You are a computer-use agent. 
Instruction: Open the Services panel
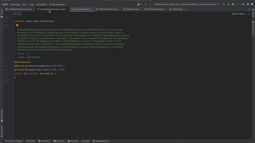(x=73, y=141)
